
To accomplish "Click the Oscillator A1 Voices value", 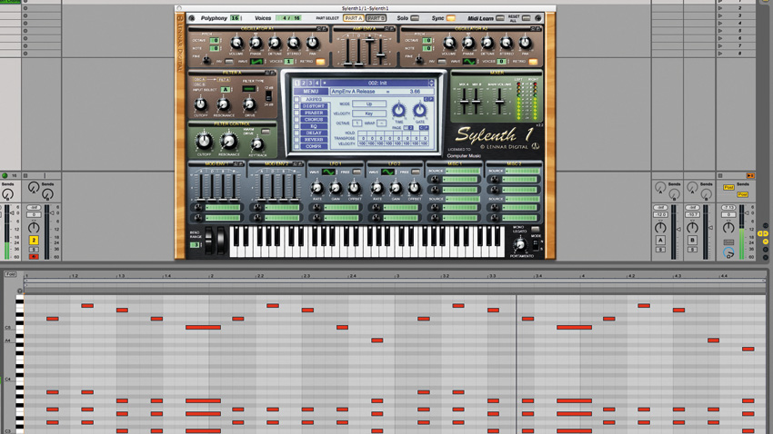I will [x=288, y=62].
